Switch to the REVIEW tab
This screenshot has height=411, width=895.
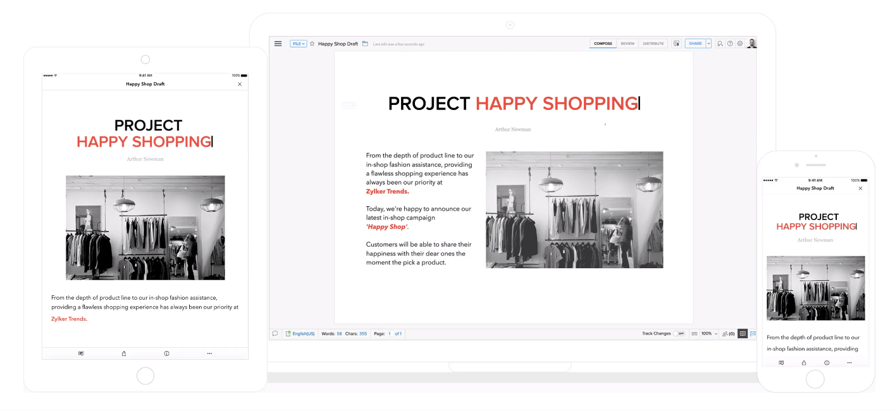point(627,44)
